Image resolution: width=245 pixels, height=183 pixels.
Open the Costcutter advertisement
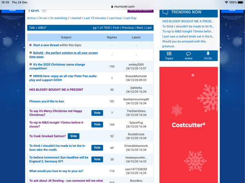click(188, 125)
